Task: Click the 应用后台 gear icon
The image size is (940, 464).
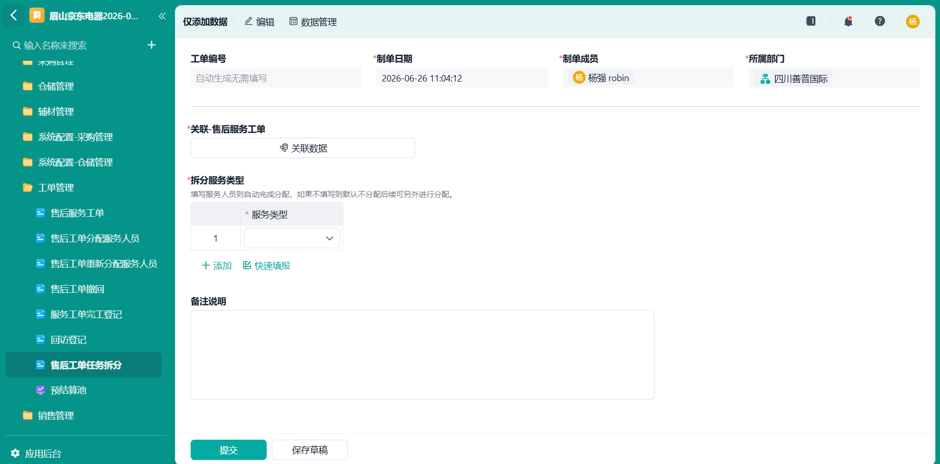Action: click(x=15, y=453)
